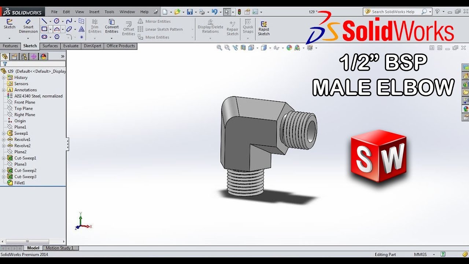
Task: Open PropertyManager tab icon
Action: pos(14,56)
